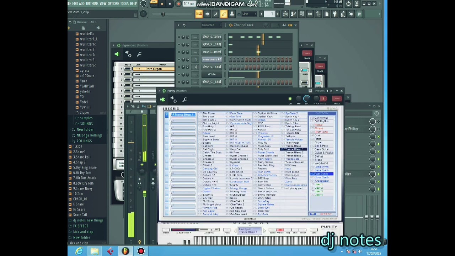Select the crash 1..aster) channel
Image resolution: width=455 pixels, height=256 pixels.
(212, 52)
